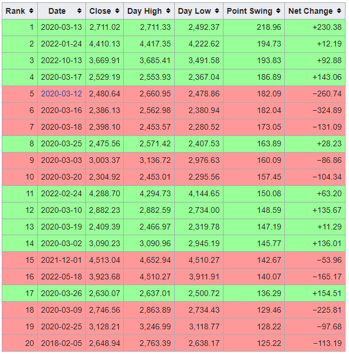
Task: Click the date cell 2022-01-24
Action: click(x=61, y=44)
